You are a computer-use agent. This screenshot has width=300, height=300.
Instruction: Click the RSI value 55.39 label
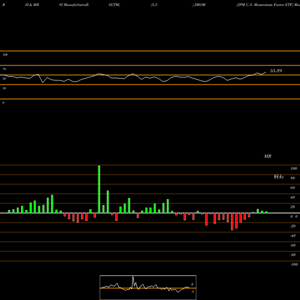[x=276, y=71]
